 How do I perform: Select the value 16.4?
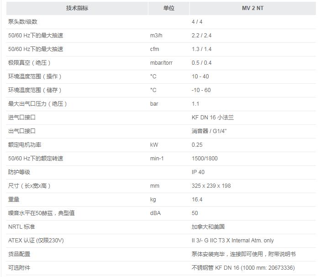(x=197, y=199)
